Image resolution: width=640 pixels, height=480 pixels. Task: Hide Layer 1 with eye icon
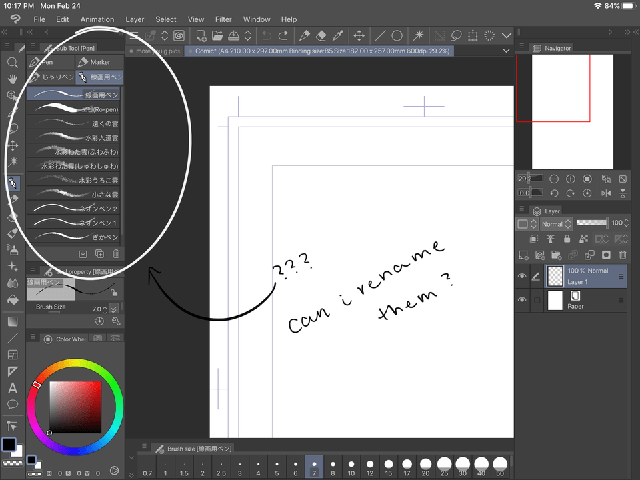pos(522,276)
